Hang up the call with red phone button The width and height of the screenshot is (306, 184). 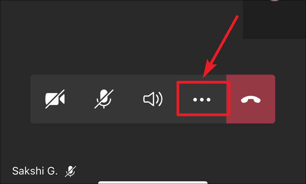click(251, 99)
